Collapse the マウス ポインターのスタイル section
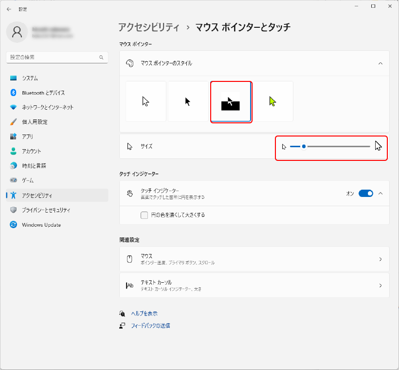 pyautogui.click(x=380, y=63)
